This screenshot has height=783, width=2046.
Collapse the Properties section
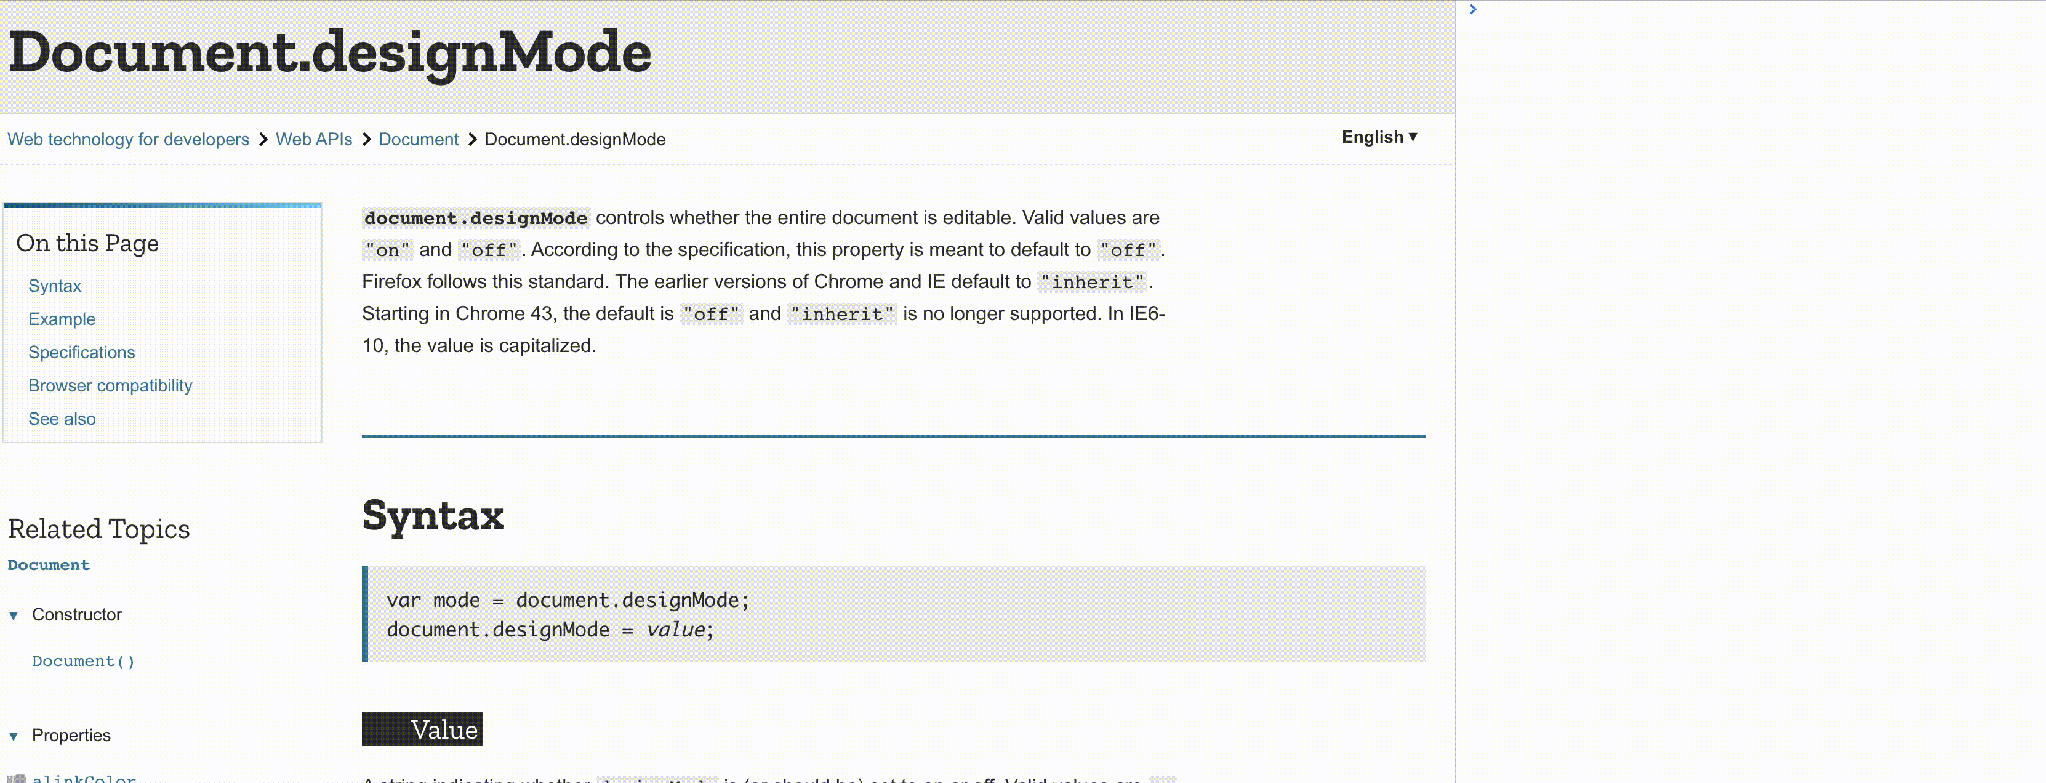[x=13, y=736]
